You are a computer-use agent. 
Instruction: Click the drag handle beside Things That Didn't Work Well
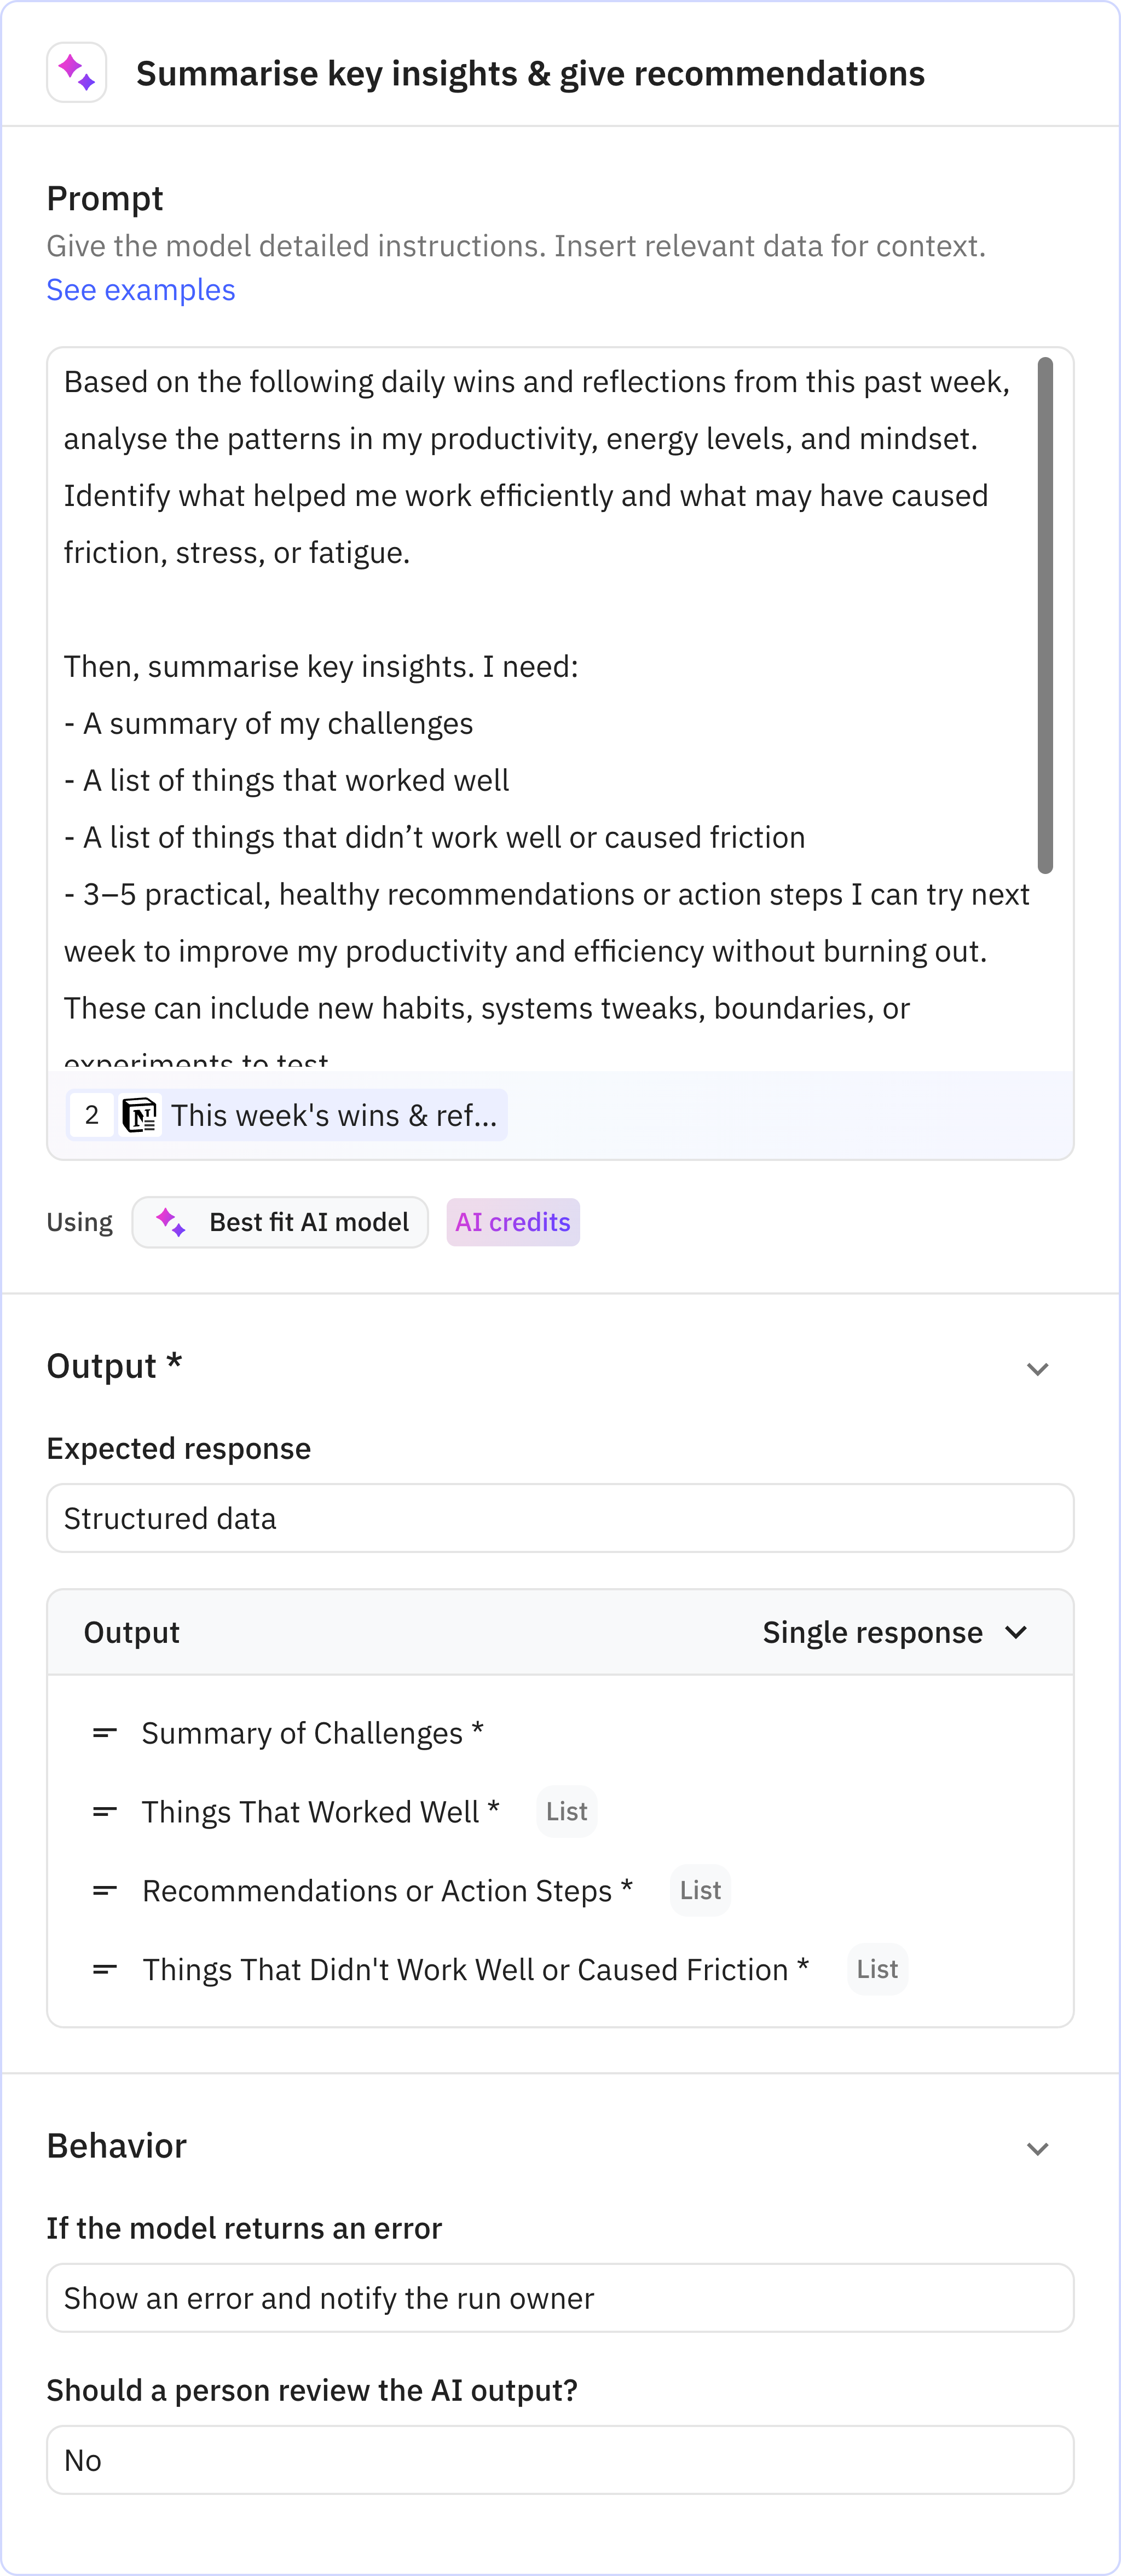(104, 1969)
